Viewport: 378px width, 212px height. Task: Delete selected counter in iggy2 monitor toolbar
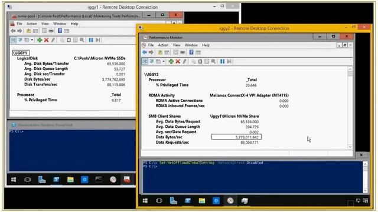pos(178,61)
